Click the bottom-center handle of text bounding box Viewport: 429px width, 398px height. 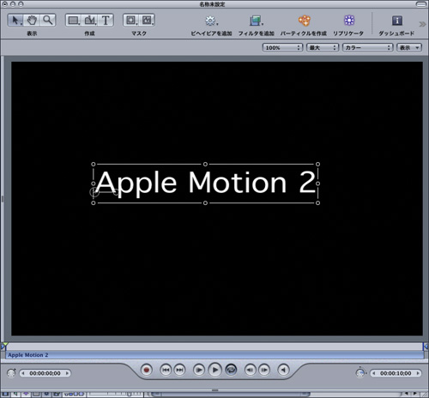(x=205, y=203)
